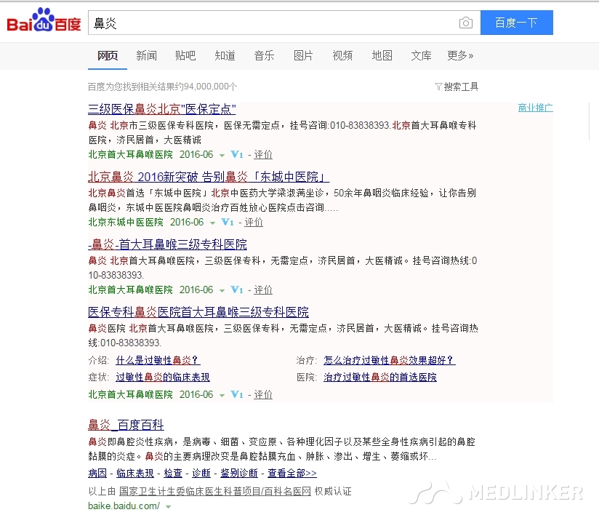Click the V1 badge under the first ad result
Viewport: 599px width, 515px height.
[237, 154]
